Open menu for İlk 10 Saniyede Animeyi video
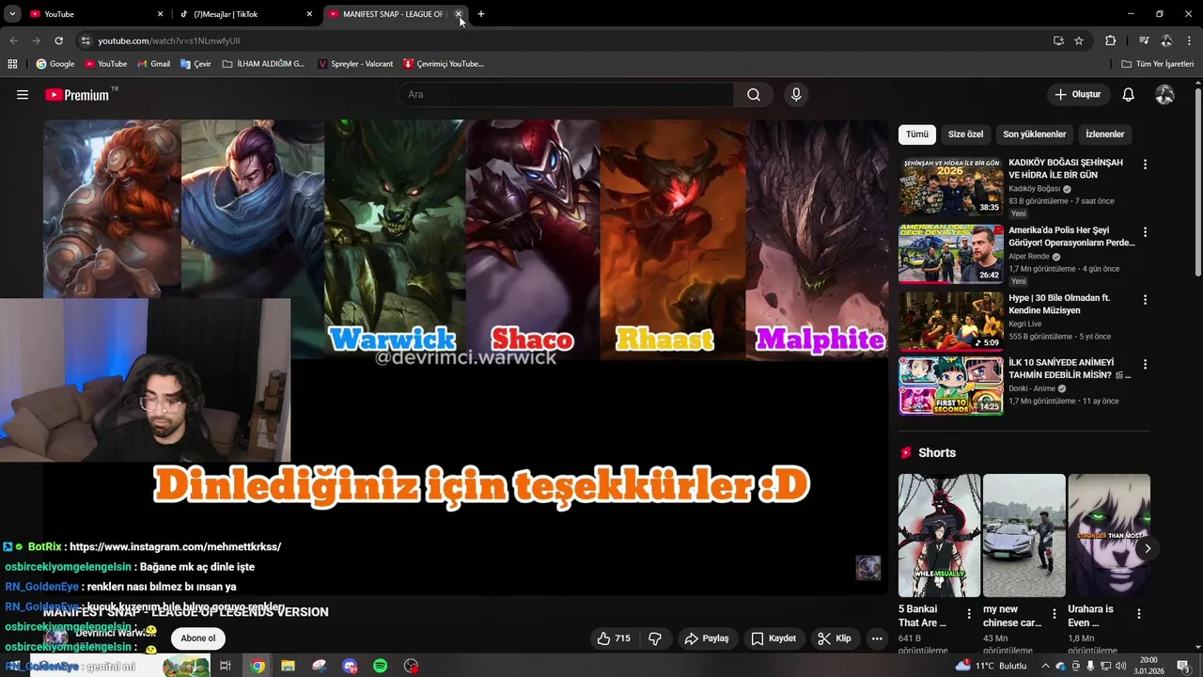Screen dimensions: 1203x677 tap(1145, 364)
